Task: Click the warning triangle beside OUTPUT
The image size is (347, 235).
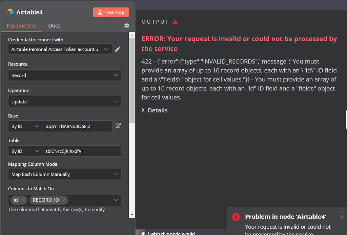Action: click(x=175, y=21)
